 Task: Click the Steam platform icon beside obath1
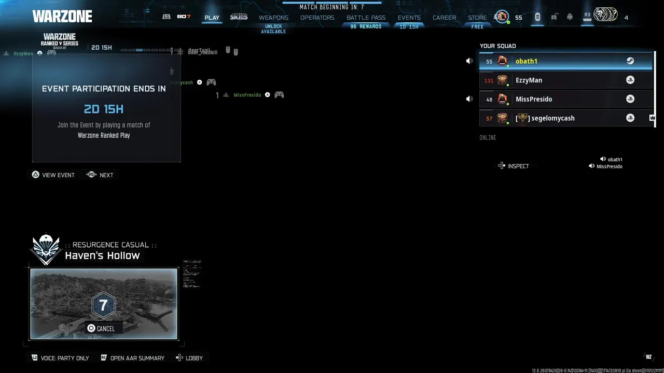click(630, 61)
